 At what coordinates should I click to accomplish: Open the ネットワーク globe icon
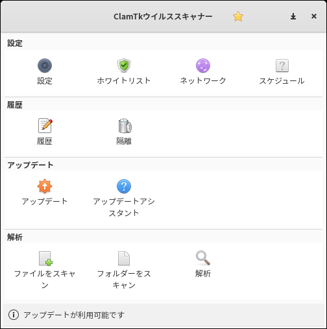[x=203, y=66]
